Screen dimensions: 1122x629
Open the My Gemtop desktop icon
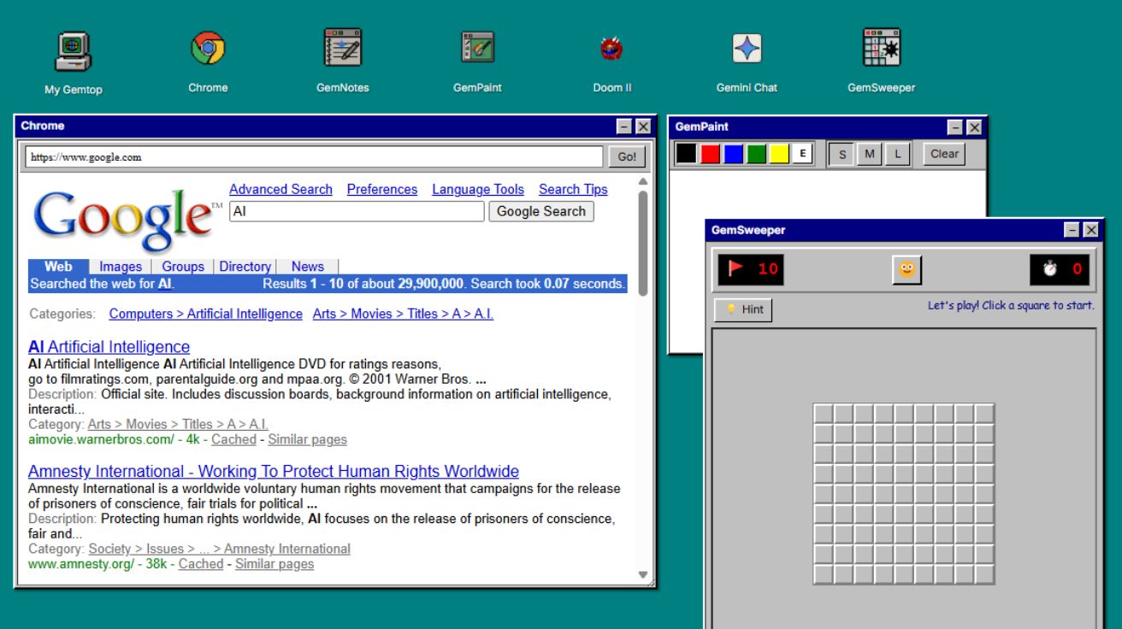click(x=74, y=63)
